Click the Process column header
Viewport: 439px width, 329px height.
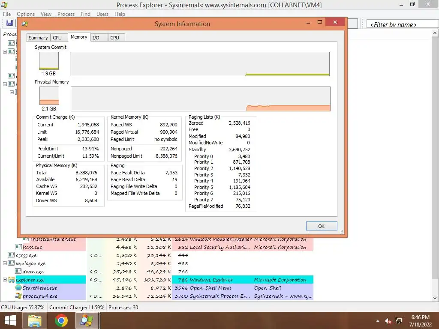(x=10, y=34)
